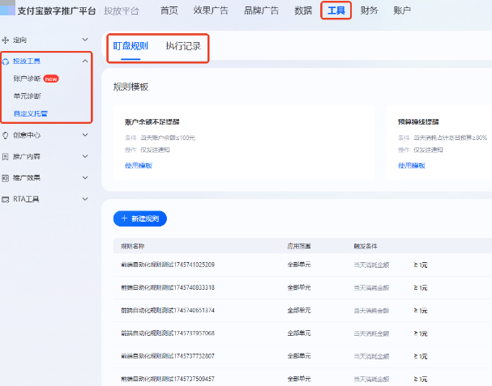Click the 触发条件 column header
Image resolution: width=492 pixels, height=386 pixels.
[366, 246]
